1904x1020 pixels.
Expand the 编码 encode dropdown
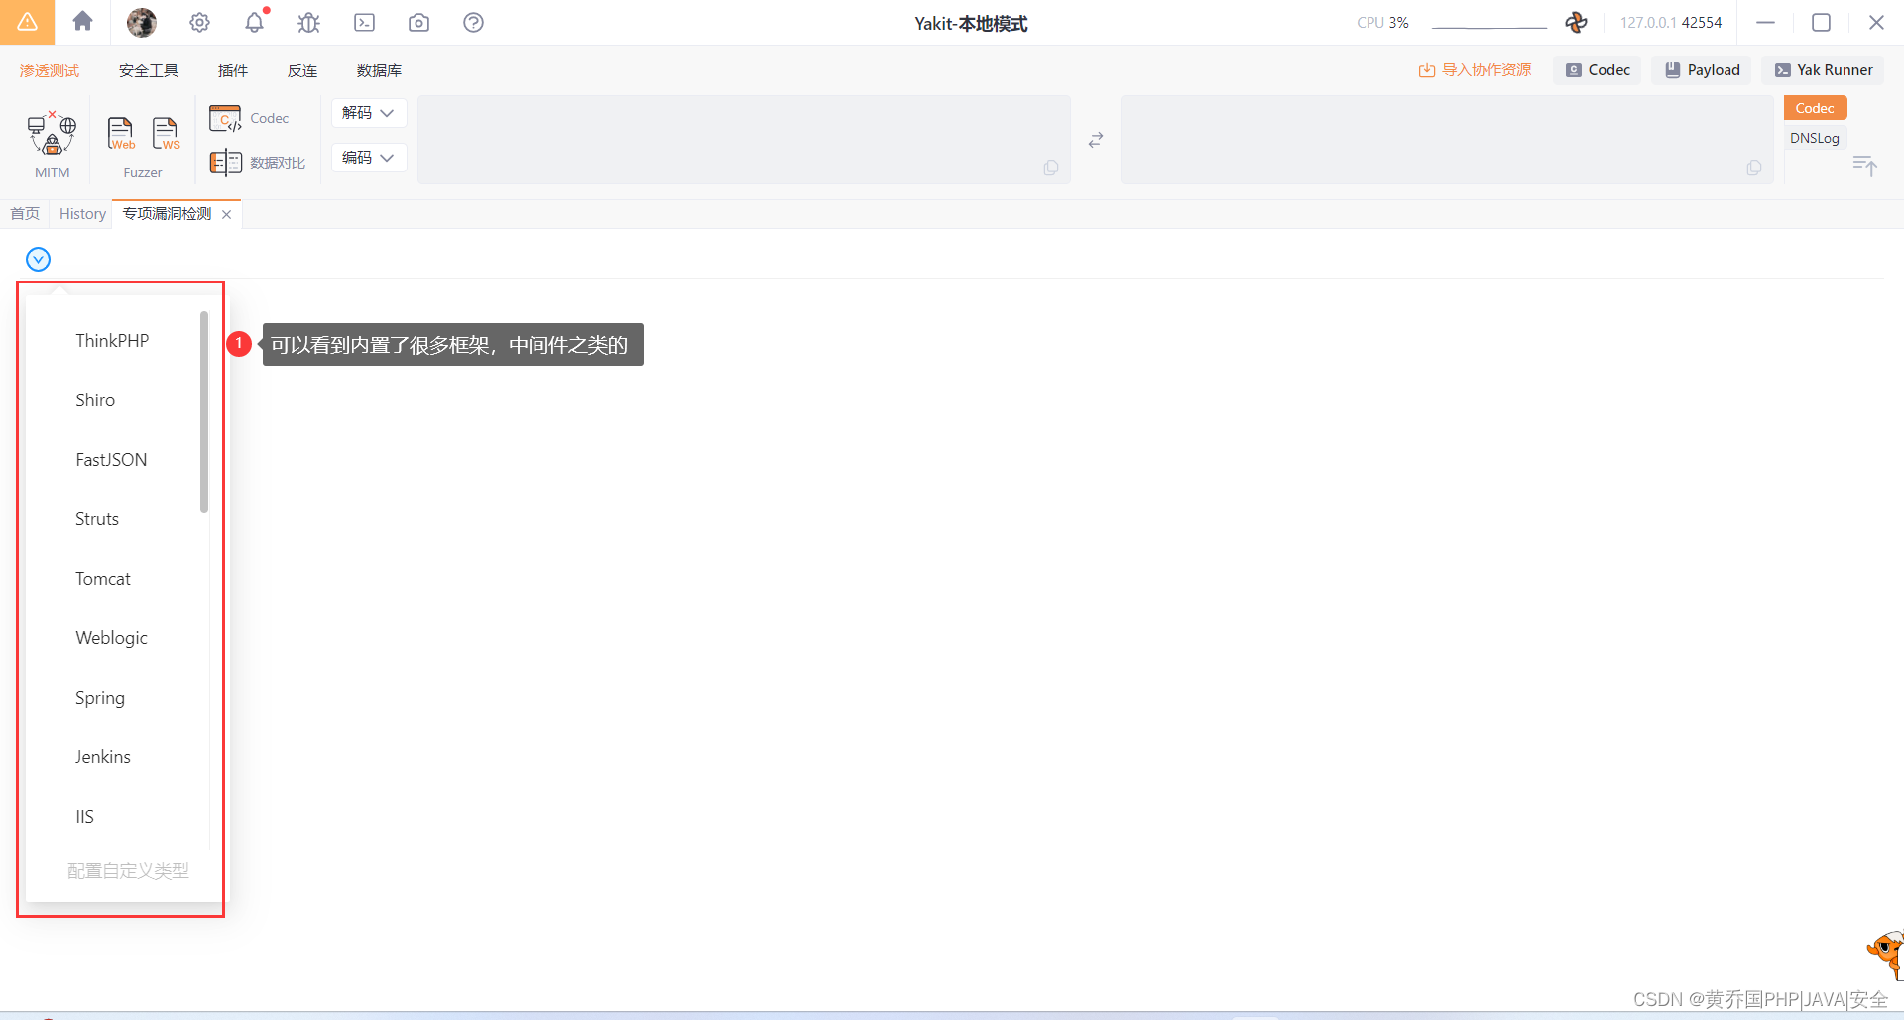coord(368,158)
